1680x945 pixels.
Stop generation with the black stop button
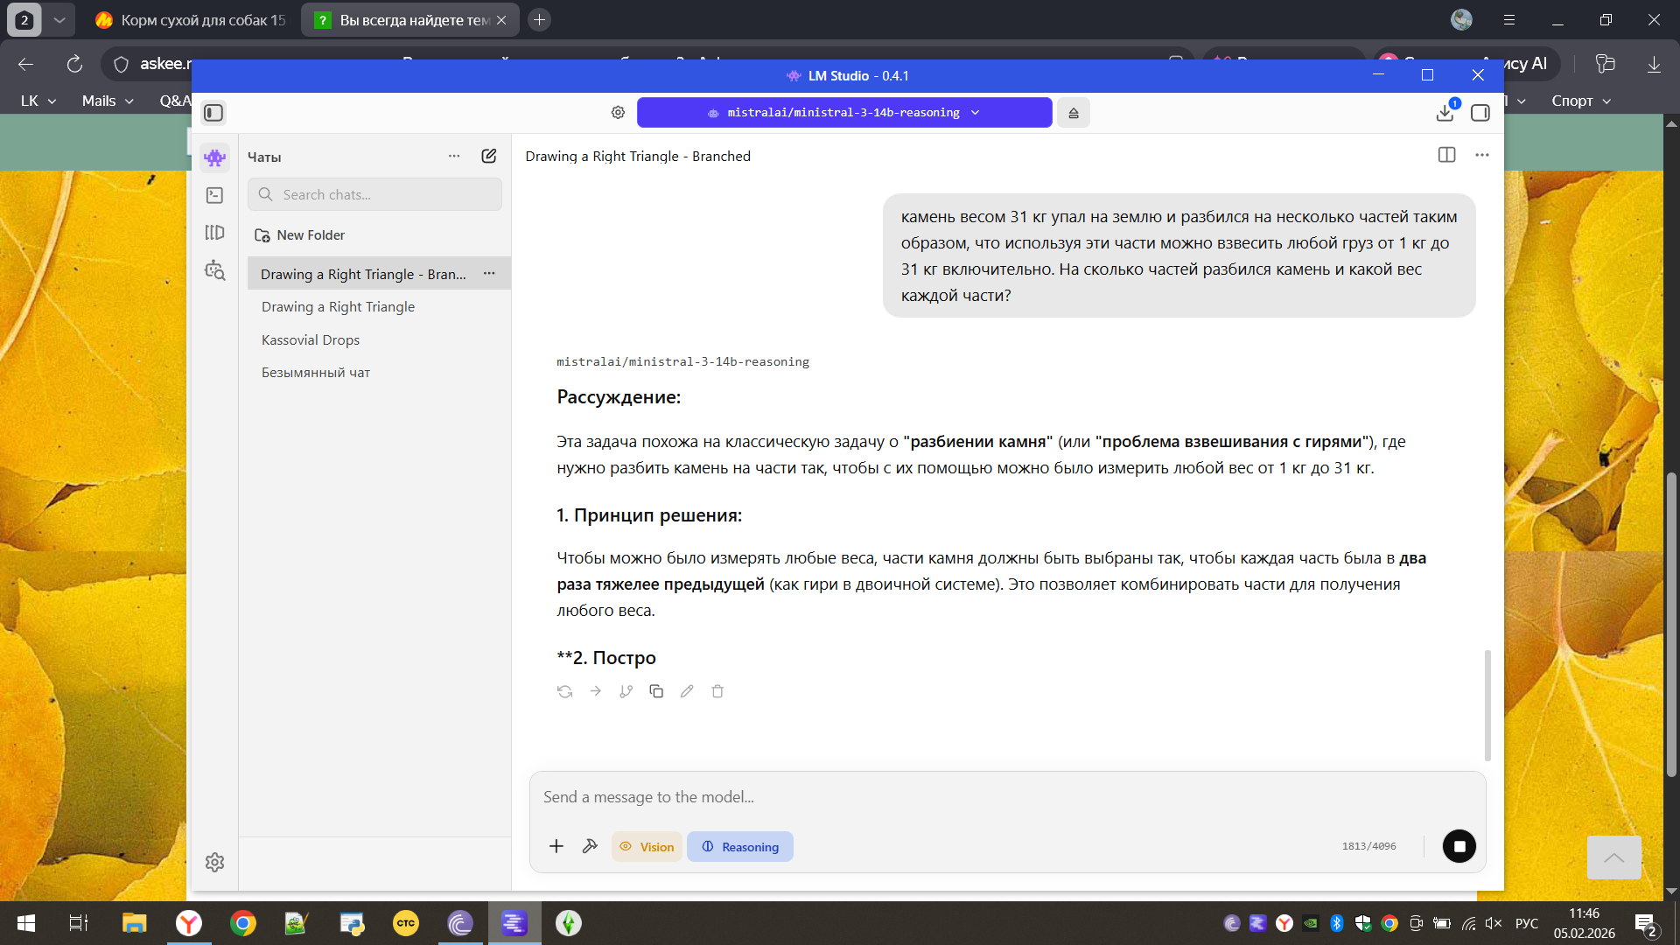(1459, 846)
